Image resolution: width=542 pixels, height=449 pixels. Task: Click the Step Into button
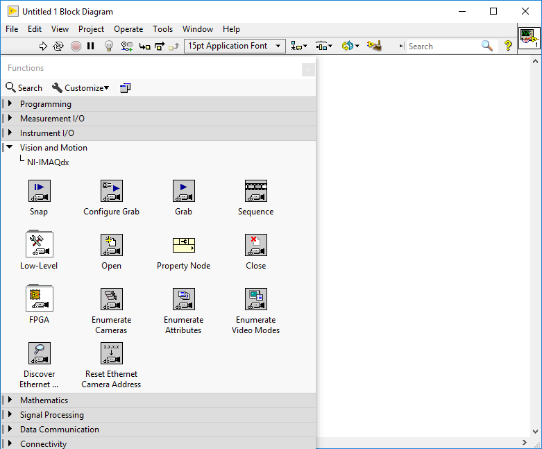click(144, 46)
